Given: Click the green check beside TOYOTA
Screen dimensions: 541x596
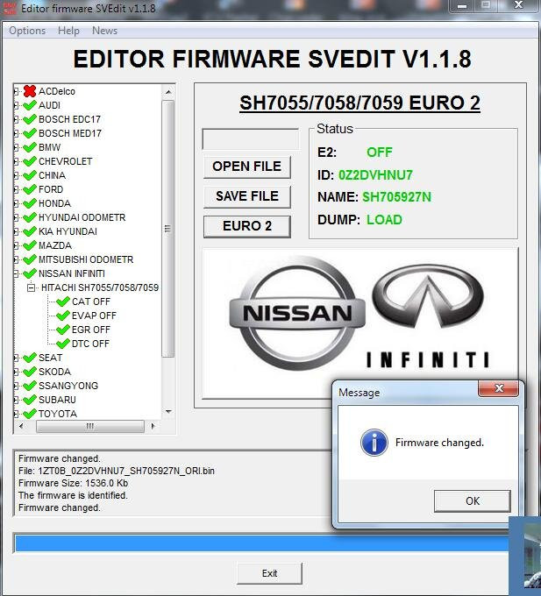Looking at the screenshot, I should pos(30,414).
